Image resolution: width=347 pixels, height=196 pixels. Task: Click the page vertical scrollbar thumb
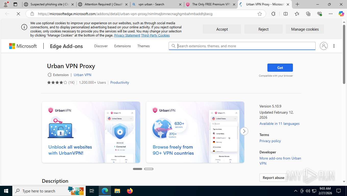[x=344, y=54]
